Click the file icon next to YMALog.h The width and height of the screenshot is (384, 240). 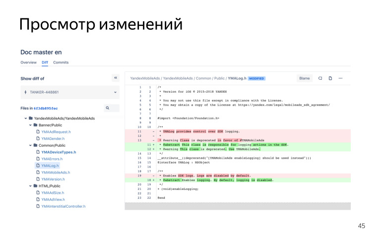[x=38, y=166]
